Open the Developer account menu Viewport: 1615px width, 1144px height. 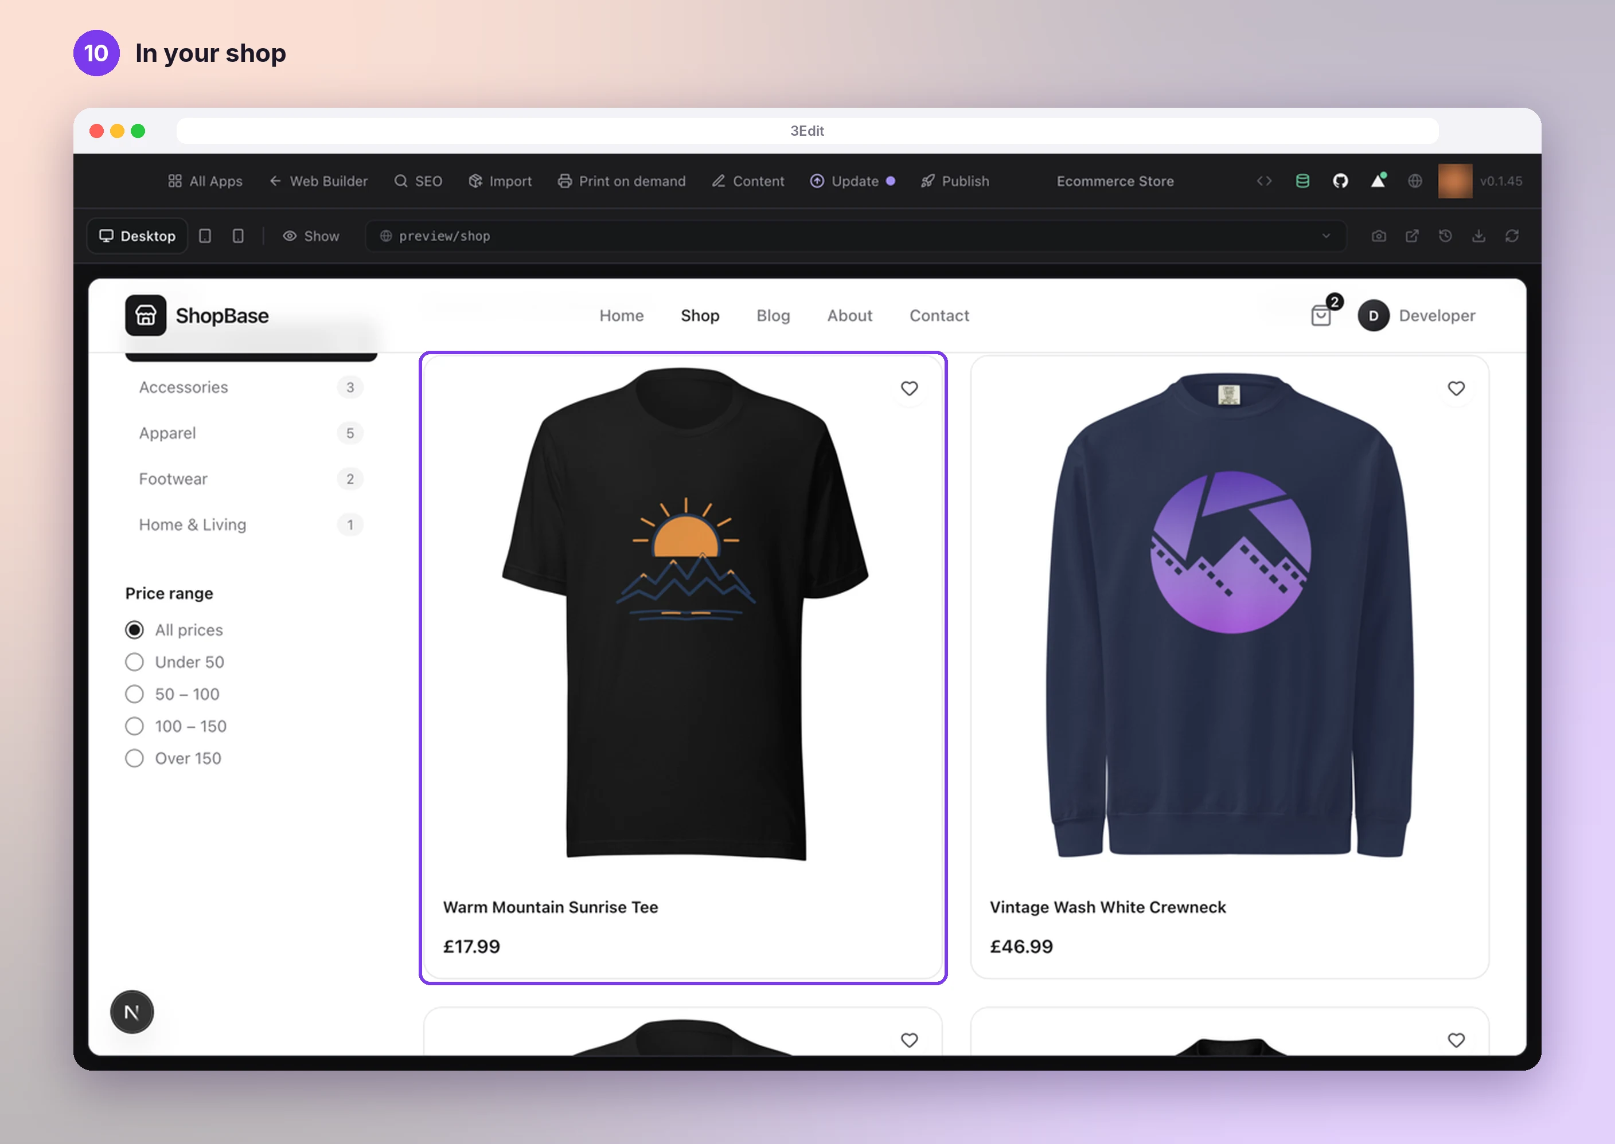[1417, 316]
